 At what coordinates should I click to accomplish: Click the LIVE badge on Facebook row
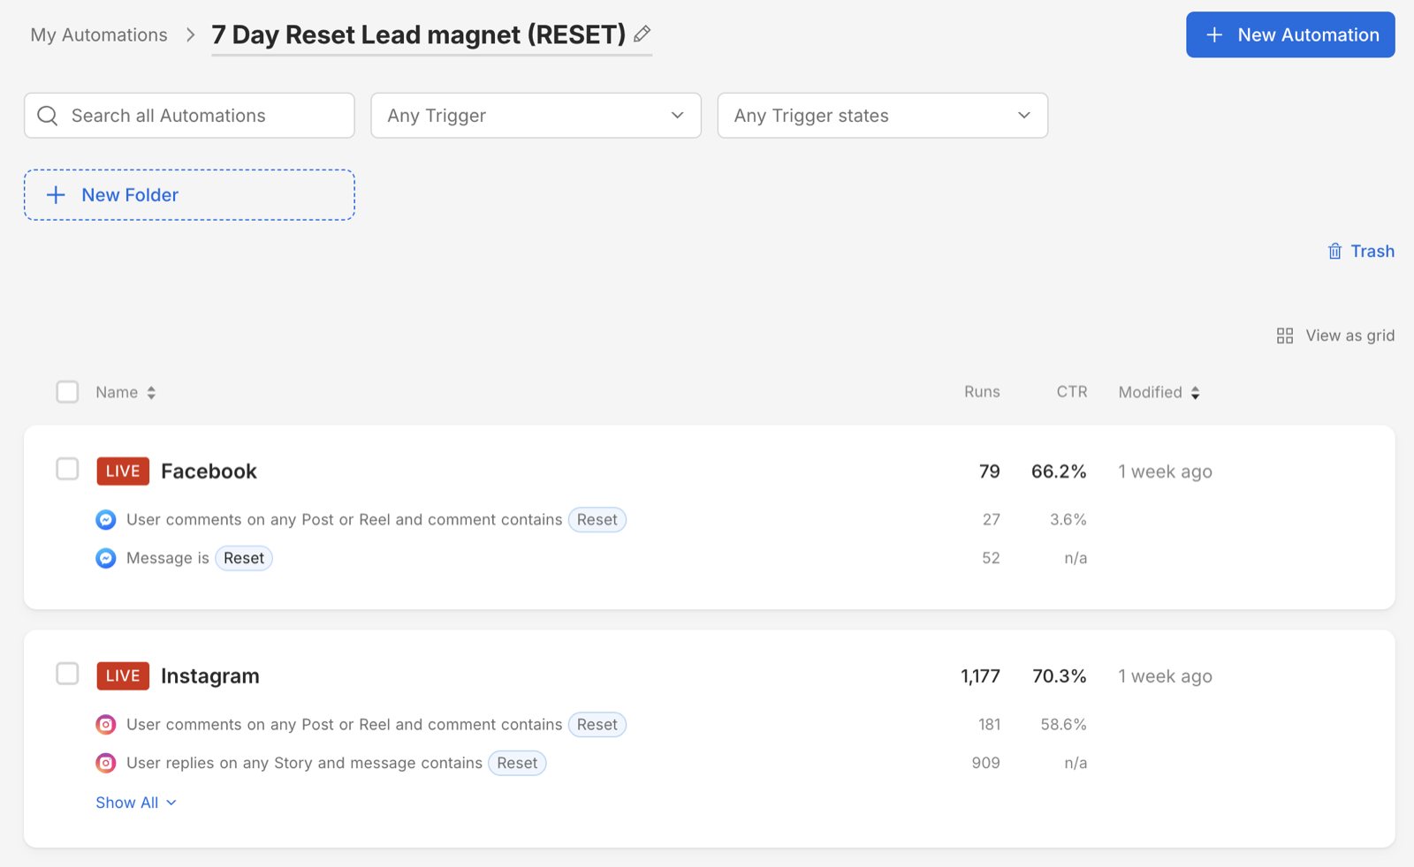(123, 471)
